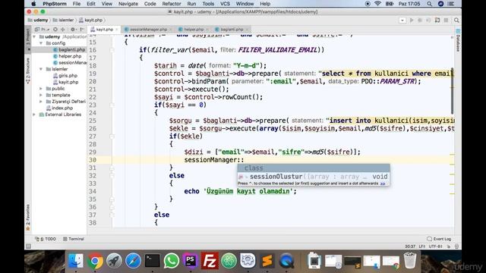Close the kayit.php editor tab
Image resolution: width=486 pixels, height=273 pixels.
116,30
